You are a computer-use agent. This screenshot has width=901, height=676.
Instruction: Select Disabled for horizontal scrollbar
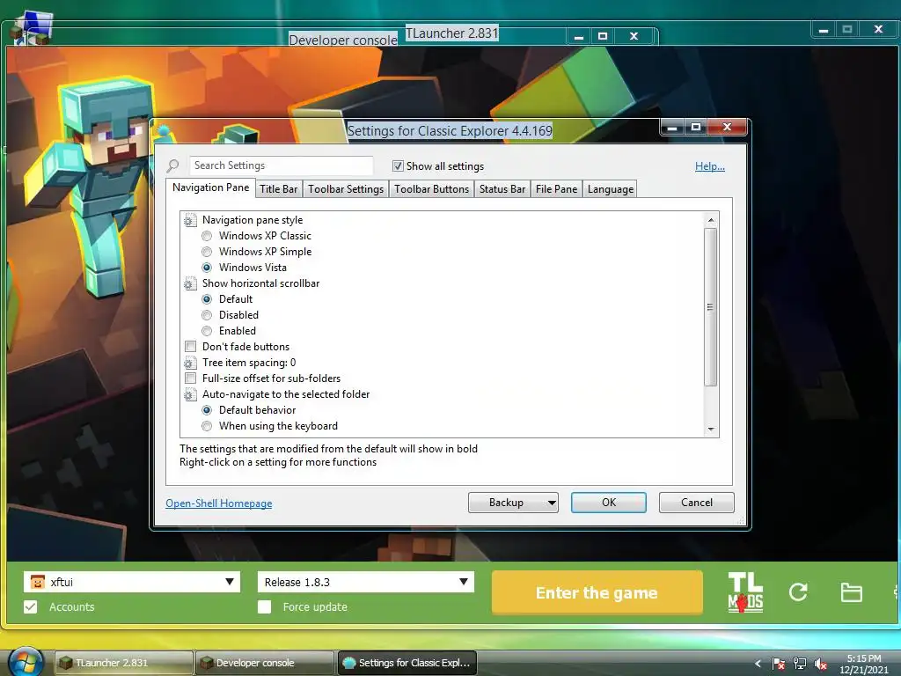pyautogui.click(x=207, y=315)
